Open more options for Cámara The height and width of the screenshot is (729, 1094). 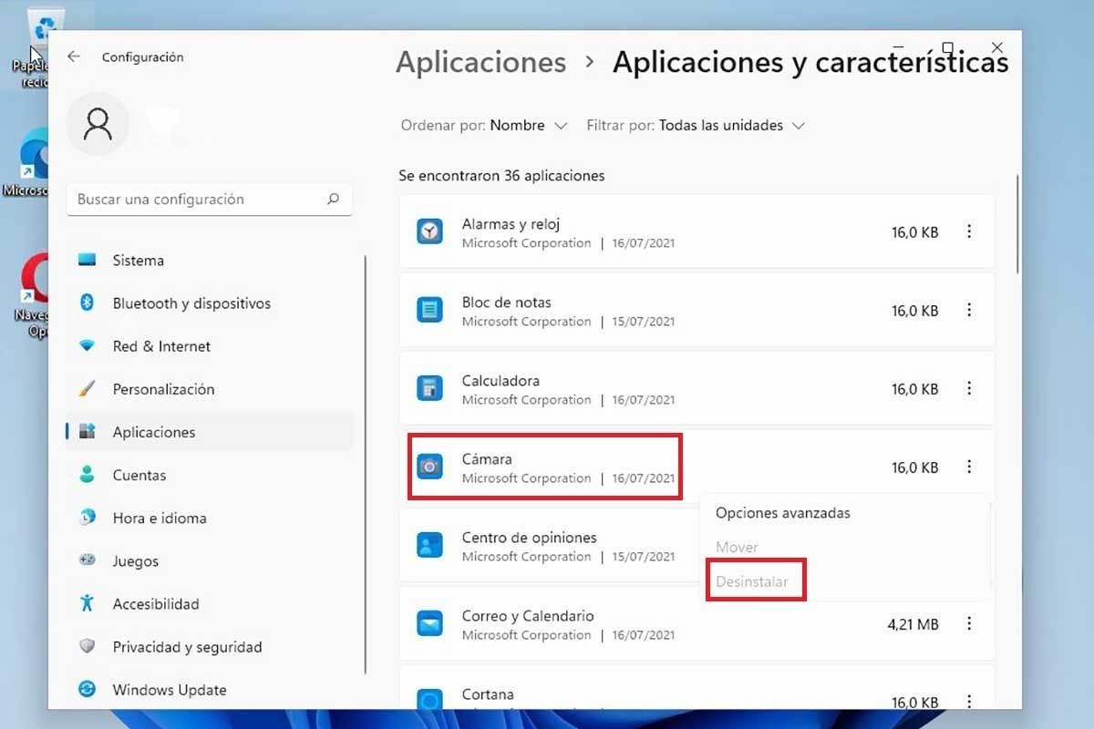pyautogui.click(x=969, y=467)
